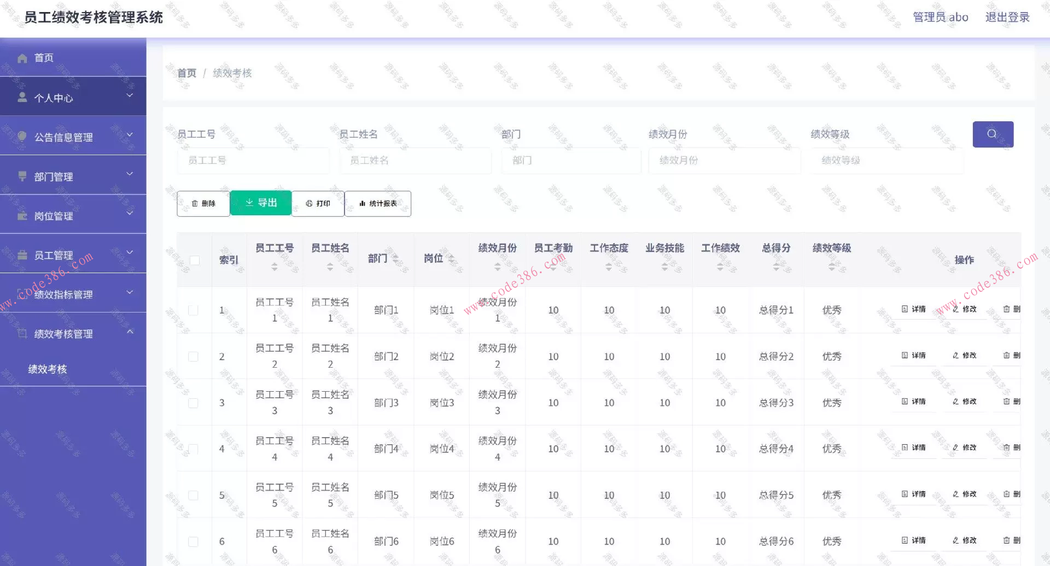Click the 员工姓名 search input field
Image resolution: width=1050 pixels, height=566 pixels.
pyautogui.click(x=415, y=160)
